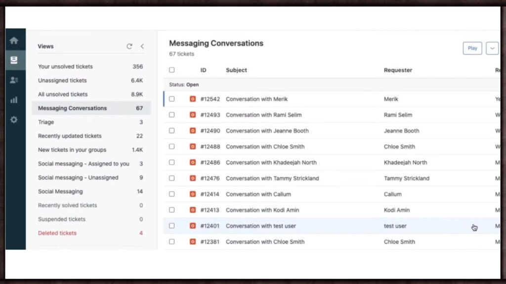Click ticket ID #12381
Screen dimensions: 506x284
click(210, 242)
